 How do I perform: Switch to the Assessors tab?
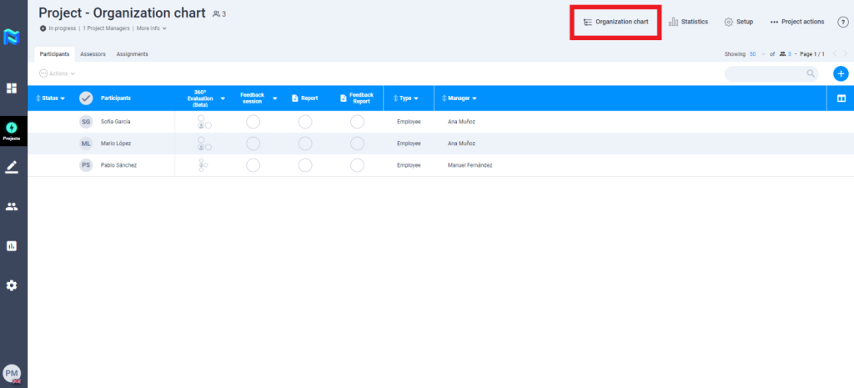coord(93,54)
